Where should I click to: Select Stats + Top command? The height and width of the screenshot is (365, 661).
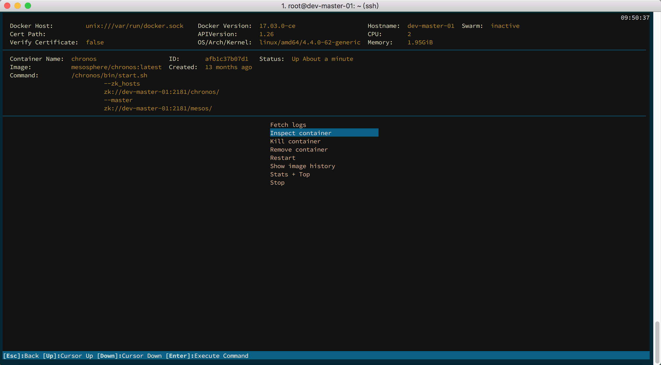[x=290, y=174]
